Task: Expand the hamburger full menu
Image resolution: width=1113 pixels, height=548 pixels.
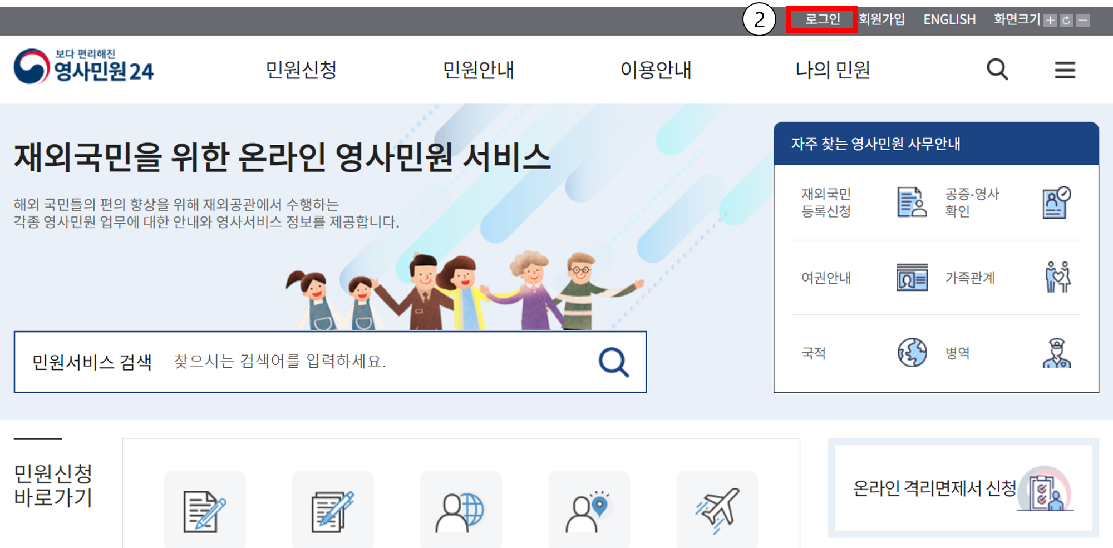Action: click(1065, 70)
